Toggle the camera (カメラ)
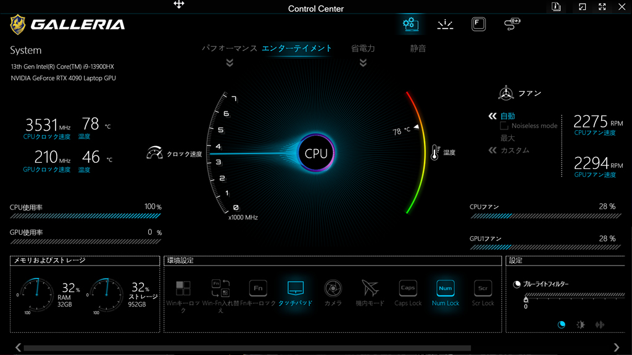 [333, 288]
